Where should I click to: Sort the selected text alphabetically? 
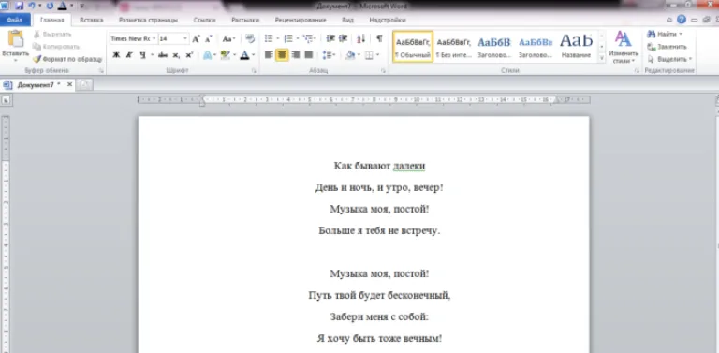[360, 39]
